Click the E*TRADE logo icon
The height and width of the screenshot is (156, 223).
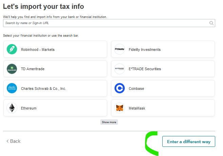point(120,69)
